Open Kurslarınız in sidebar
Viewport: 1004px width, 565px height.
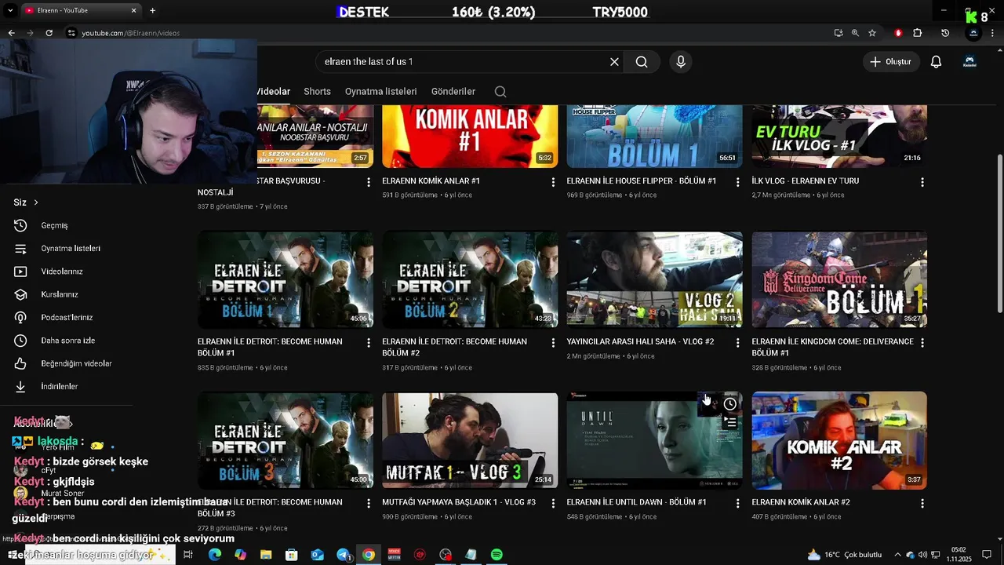point(59,294)
